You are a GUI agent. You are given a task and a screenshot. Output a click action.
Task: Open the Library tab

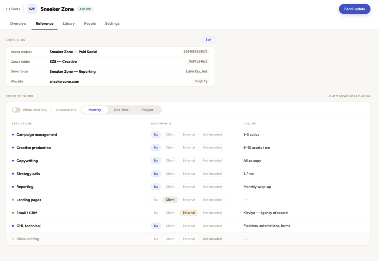pyautogui.click(x=68, y=23)
